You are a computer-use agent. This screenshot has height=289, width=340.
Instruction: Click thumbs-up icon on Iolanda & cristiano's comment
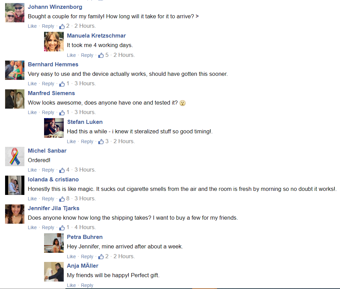[x=62, y=199]
